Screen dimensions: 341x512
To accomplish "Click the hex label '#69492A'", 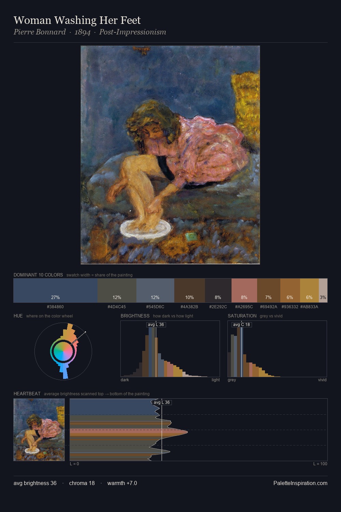I will tap(268, 307).
